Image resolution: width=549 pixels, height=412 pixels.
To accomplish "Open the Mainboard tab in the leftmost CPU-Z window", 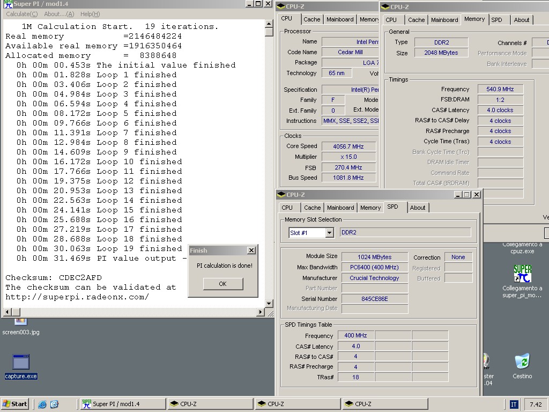I will 339,19.
